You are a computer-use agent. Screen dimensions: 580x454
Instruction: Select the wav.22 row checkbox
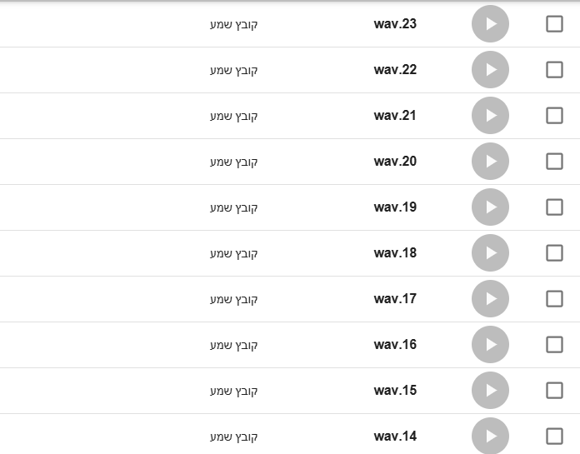(x=554, y=69)
